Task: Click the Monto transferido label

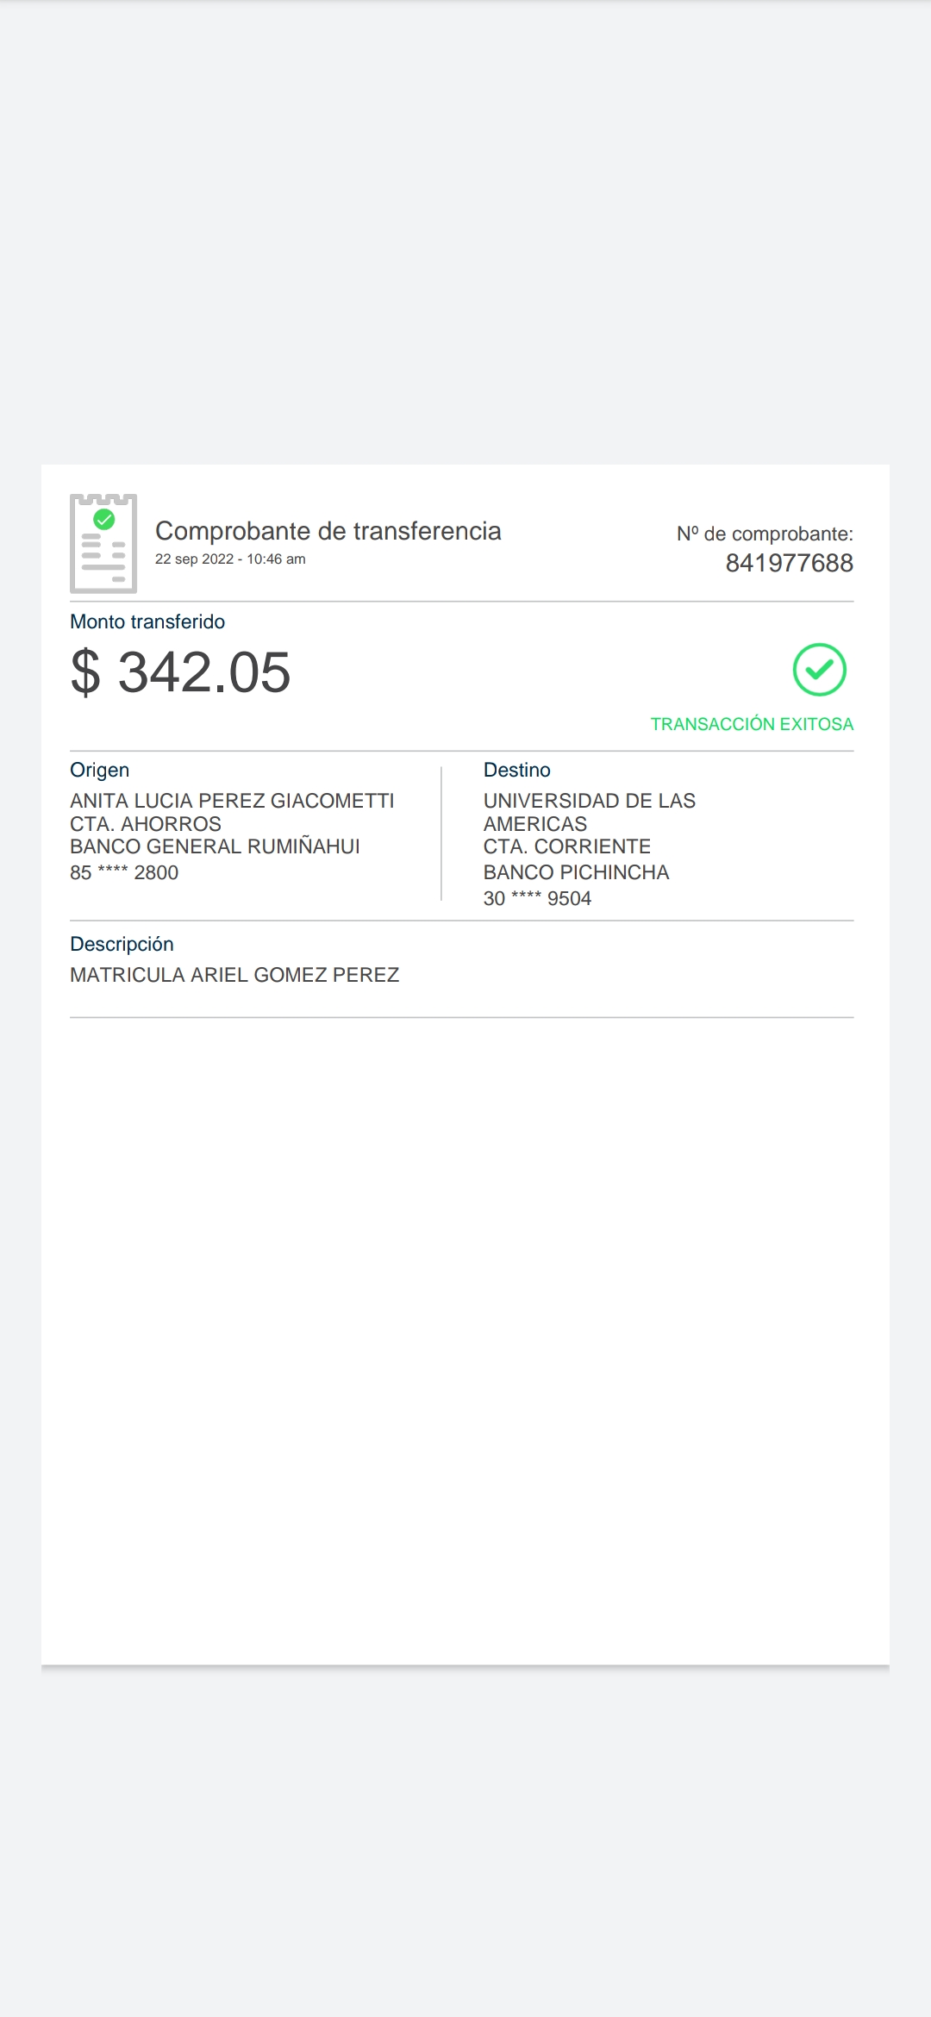Action: (147, 621)
